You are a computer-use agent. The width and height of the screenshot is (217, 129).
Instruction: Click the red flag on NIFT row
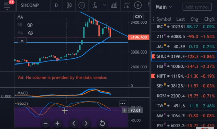[x=153, y=76]
